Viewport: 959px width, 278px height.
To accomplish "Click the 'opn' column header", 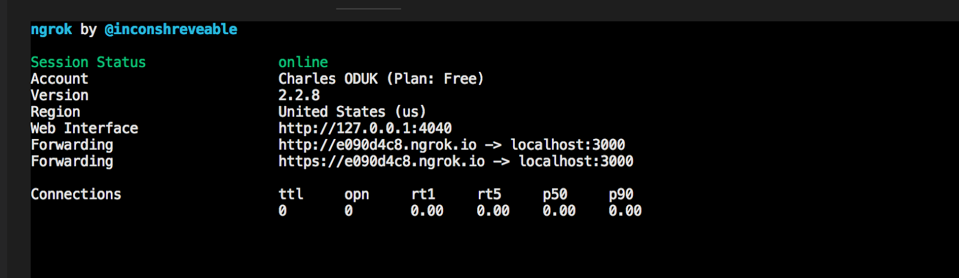I will tap(357, 195).
